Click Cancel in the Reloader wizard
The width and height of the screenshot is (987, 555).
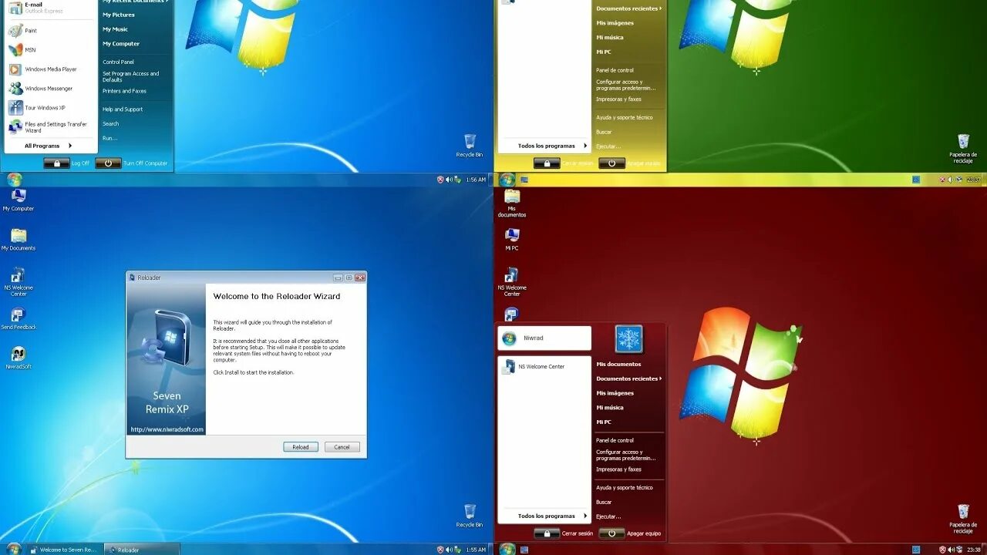coord(342,447)
